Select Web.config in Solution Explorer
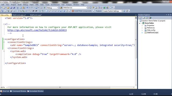Viewport: 172px width, 96px height. click(x=151, y=30)
